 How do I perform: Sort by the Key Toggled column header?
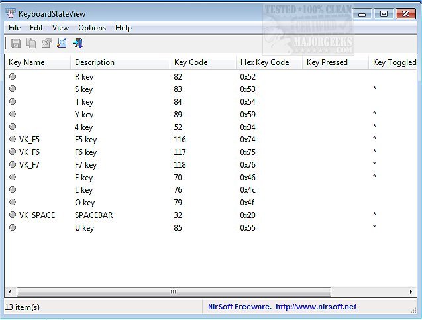click(393, 62)
